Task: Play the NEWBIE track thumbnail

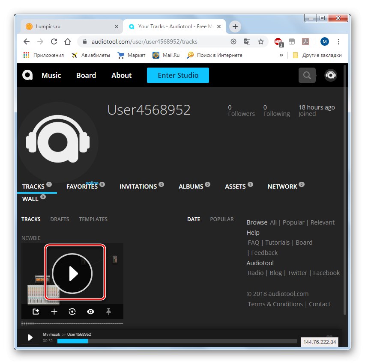Action: pyautogui.click(x=72, y=273)
